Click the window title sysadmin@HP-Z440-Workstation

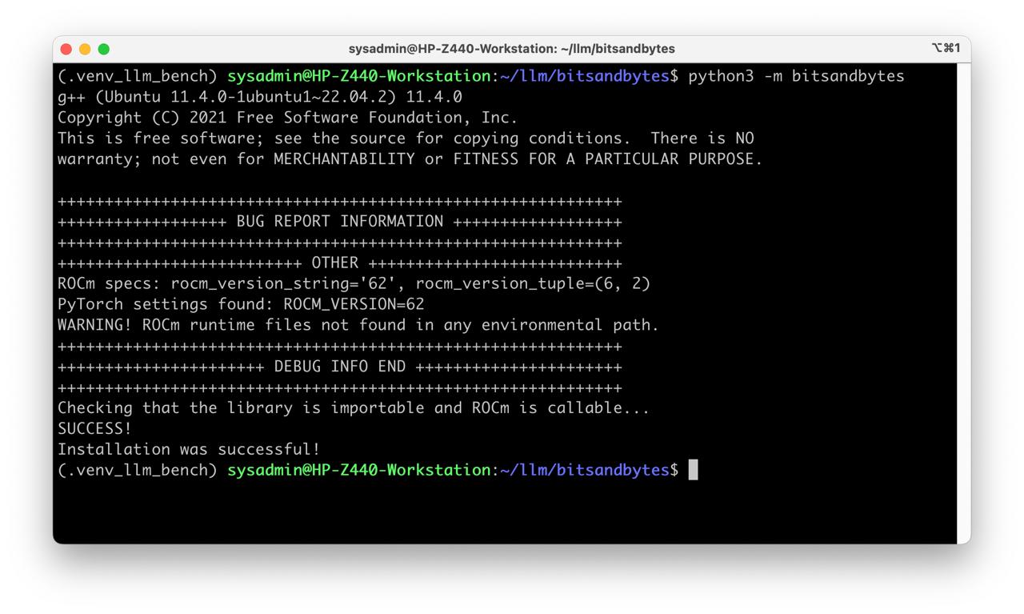point(512,49)
